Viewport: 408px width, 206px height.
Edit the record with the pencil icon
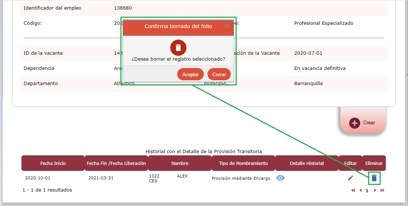click(x=350, y=178)
